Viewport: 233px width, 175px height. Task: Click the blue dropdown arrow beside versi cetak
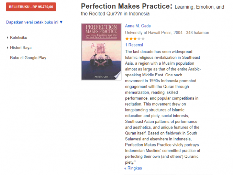pos(61,22)
